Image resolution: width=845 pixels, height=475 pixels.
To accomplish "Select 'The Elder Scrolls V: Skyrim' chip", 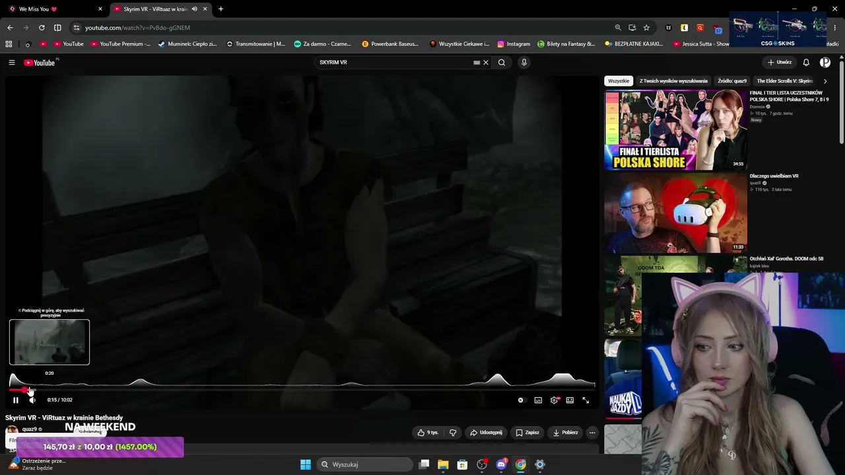I will pos(785,81).
